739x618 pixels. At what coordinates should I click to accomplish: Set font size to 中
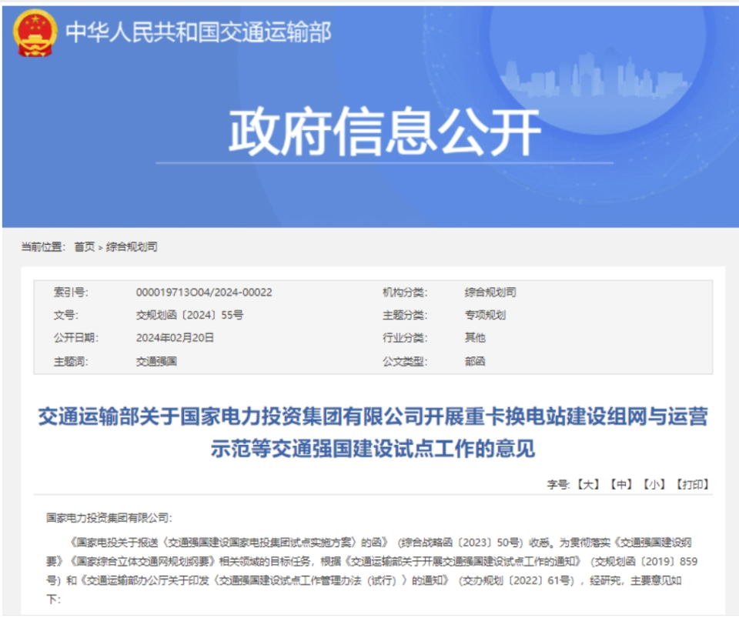[621, 484]
